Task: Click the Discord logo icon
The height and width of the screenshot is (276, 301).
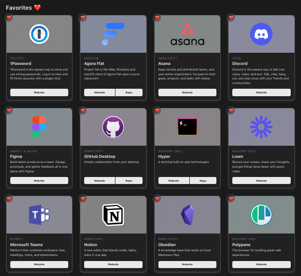Action: (261, 34)
